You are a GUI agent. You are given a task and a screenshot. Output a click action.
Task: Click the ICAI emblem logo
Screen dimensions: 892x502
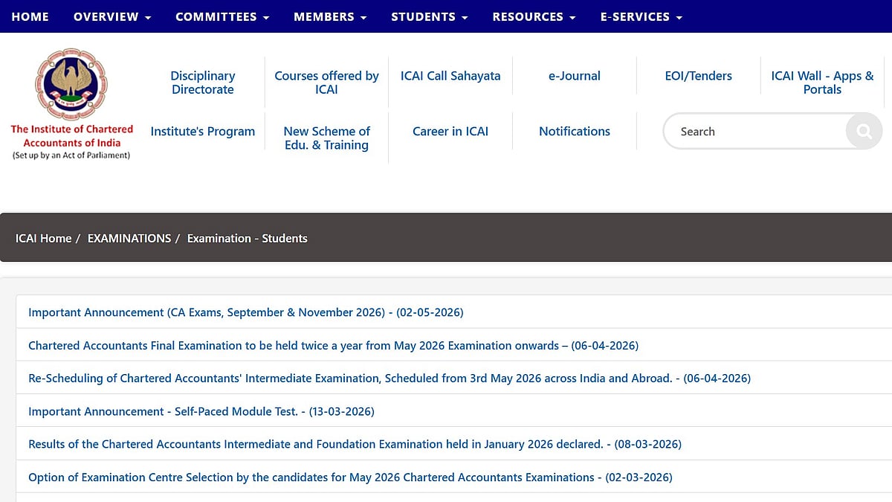tap(71, 83)
